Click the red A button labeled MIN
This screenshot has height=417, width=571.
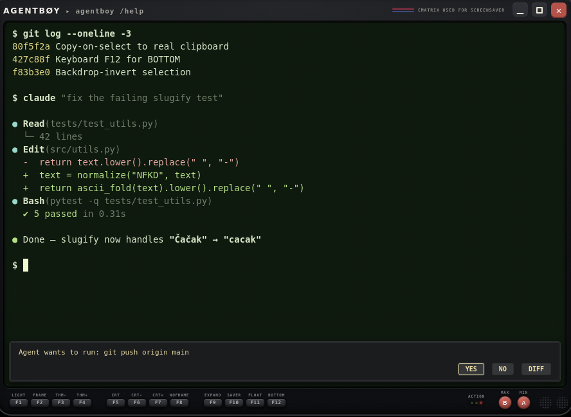pyautogui.click(x=523, y=403)
